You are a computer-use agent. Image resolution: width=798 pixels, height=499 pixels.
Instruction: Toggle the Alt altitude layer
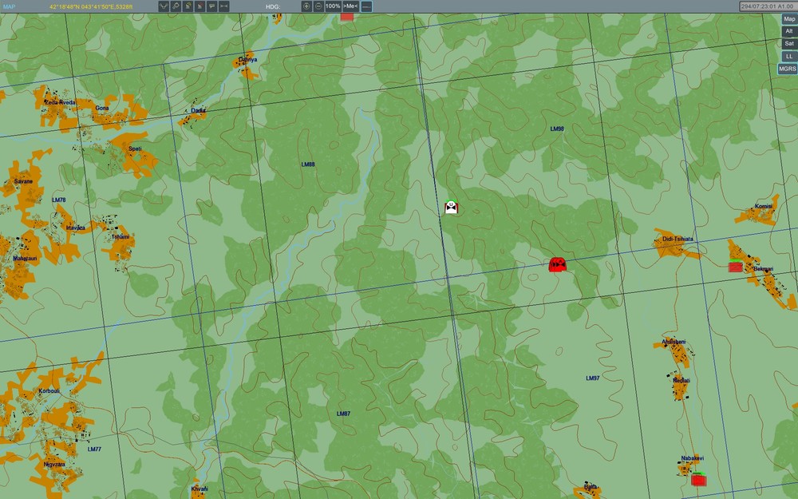[789, 31]
